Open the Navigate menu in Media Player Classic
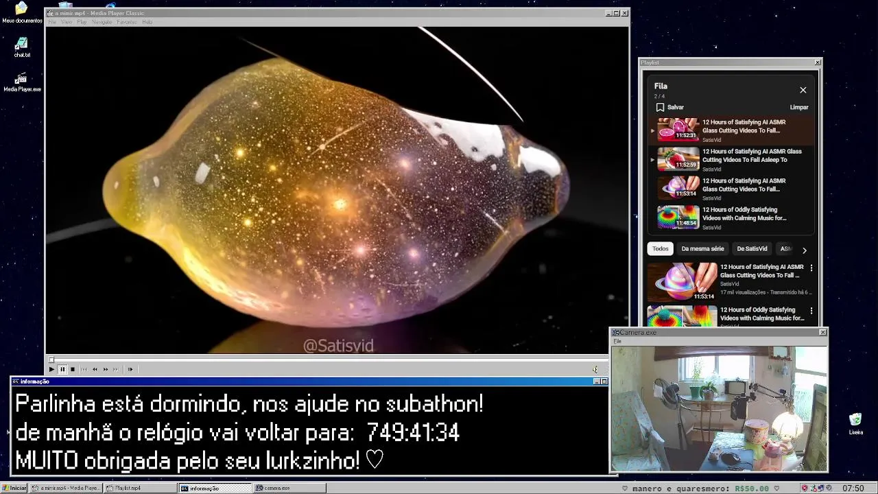 click(102, 22)
